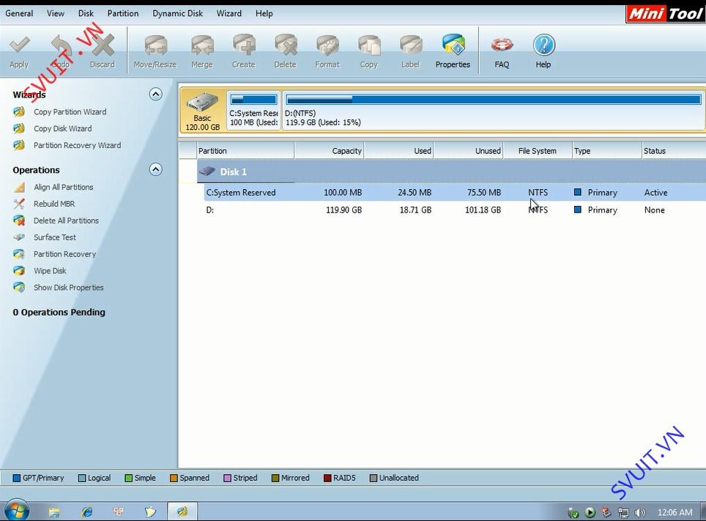The width and height of the screenshot is (706, 521).
Task: Start Surface Test operation
Action: click(55, 237)
